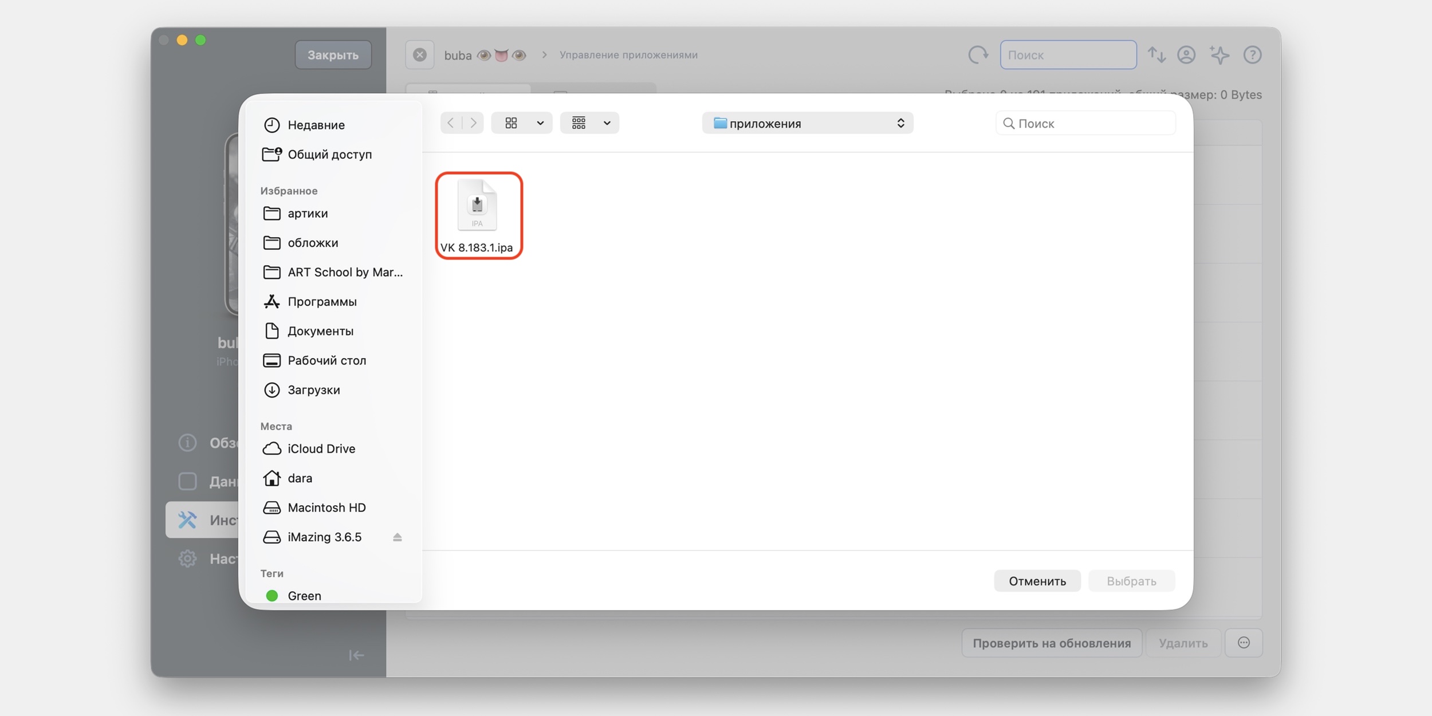Switch to icon grid view

[x=511, y=123]
